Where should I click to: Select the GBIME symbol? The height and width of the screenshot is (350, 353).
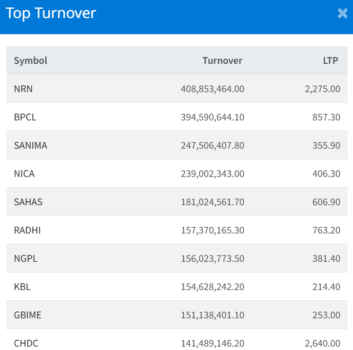point(28,315)
